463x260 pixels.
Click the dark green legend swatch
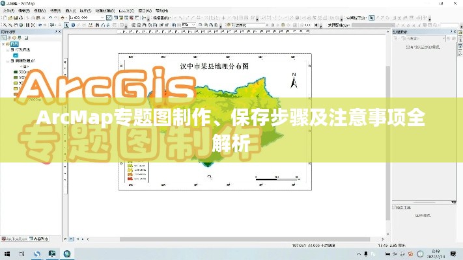[x=16, y=72]
